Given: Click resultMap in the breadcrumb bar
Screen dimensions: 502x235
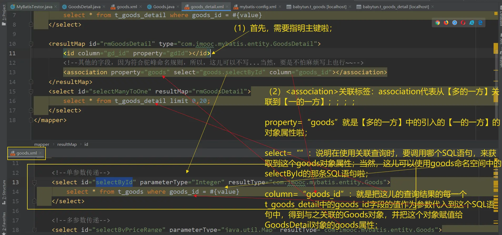Looking at the screenshot, I should tap(67, 144).
